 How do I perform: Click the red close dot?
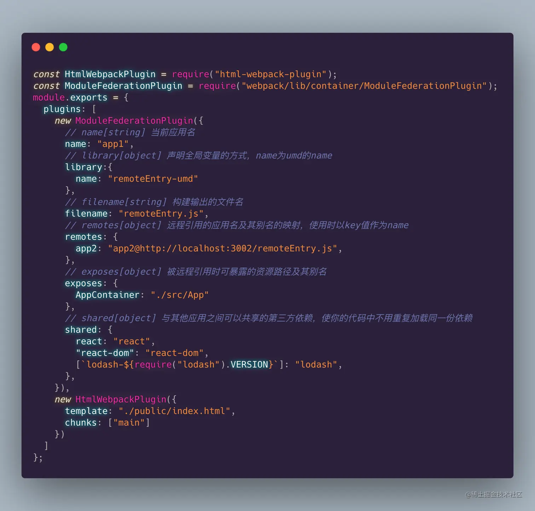(36, 47)
